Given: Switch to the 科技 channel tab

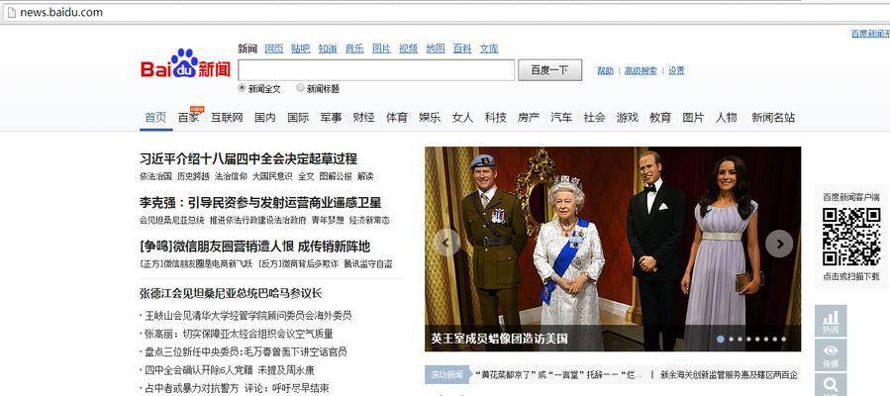Looking at the screenshot, I should pos(496,118).
